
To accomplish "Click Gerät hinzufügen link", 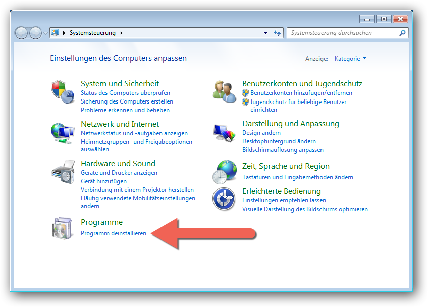I will (104, 181).
